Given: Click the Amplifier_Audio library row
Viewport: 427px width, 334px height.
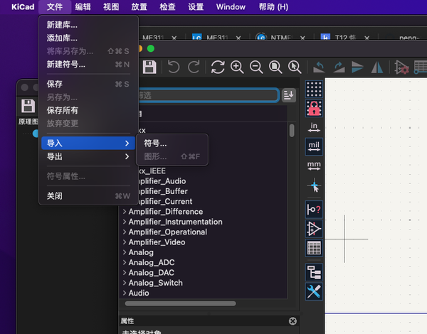Looking at the screenshot, I should pyautogui.click(x=162, y=181).
